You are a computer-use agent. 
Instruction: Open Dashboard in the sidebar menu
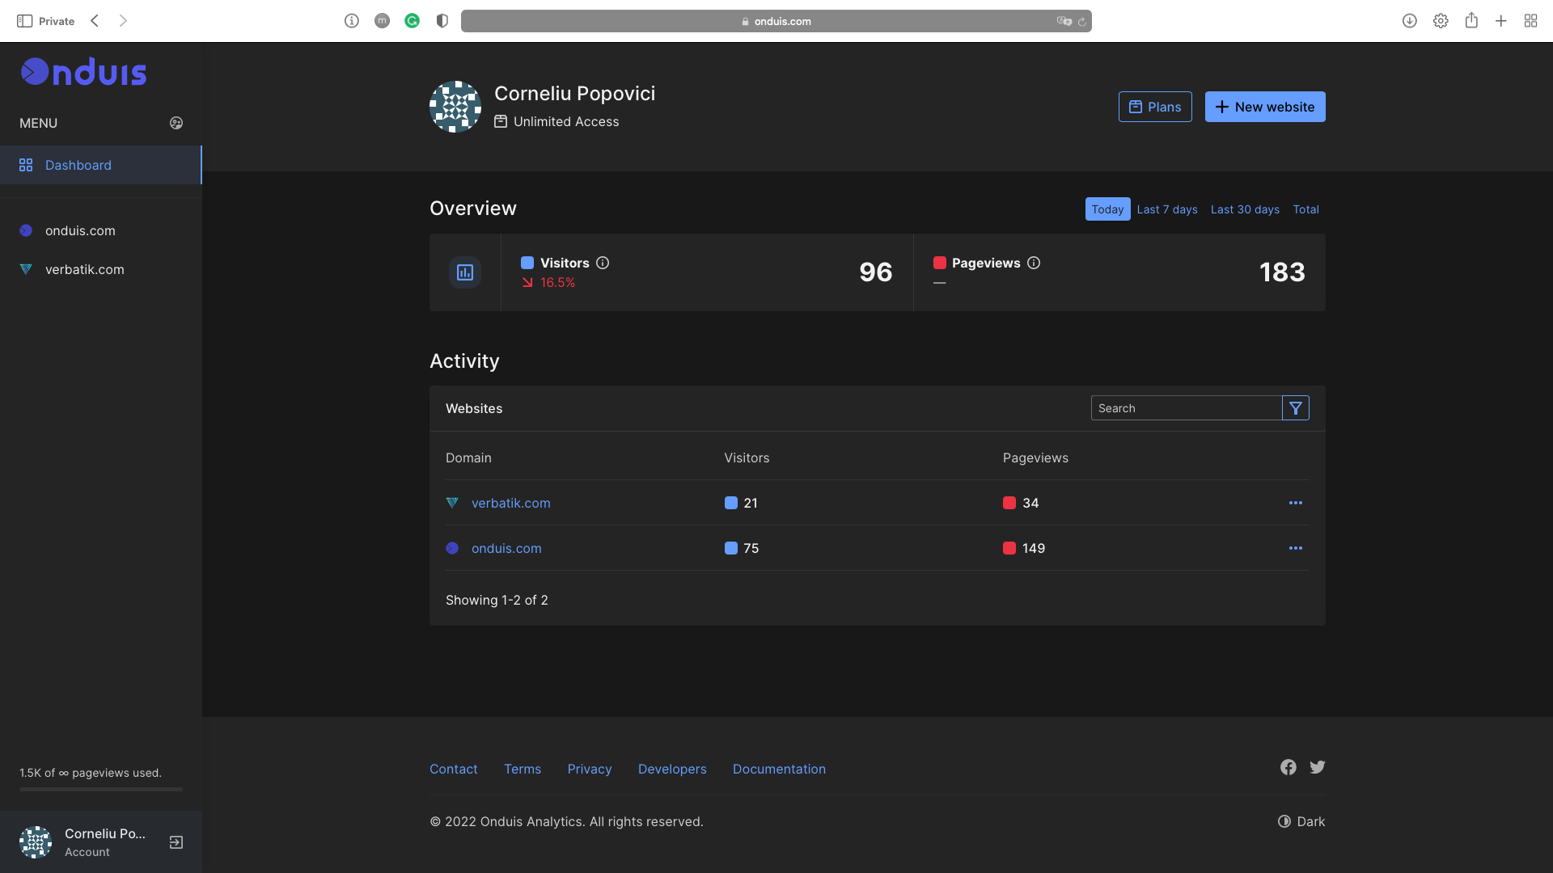coord(100,165)
